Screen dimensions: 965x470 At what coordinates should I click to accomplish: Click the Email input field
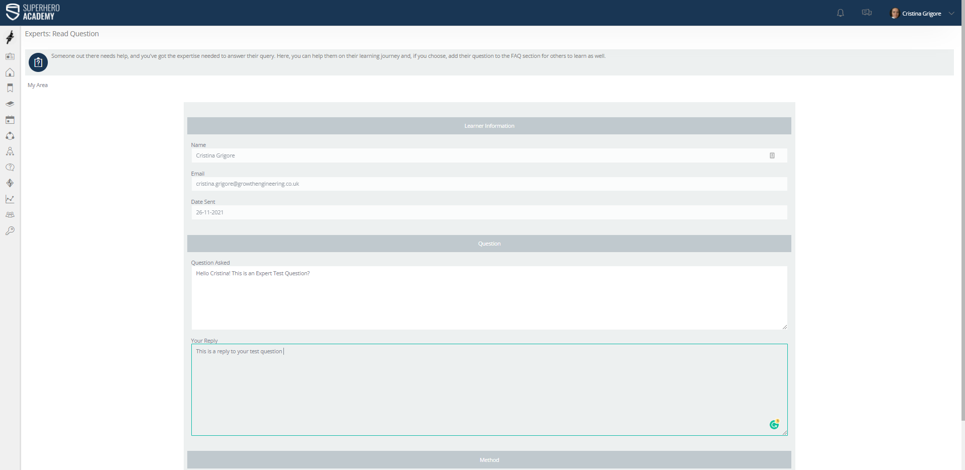488,184
